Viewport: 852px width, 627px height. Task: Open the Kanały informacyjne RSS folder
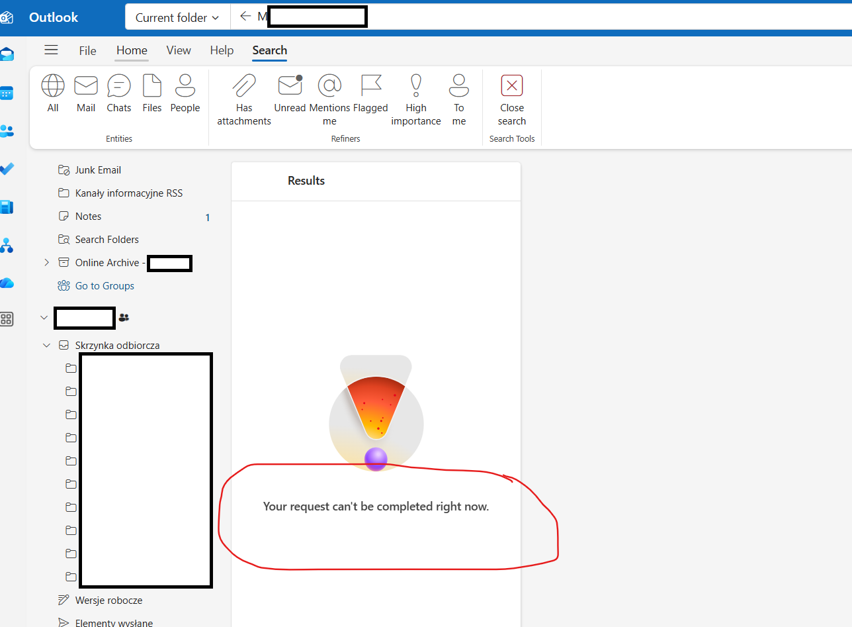(x=128, y=193)
